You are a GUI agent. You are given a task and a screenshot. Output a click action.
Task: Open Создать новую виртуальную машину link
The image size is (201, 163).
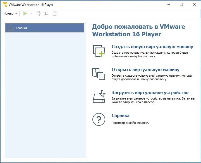pos(152,47)
